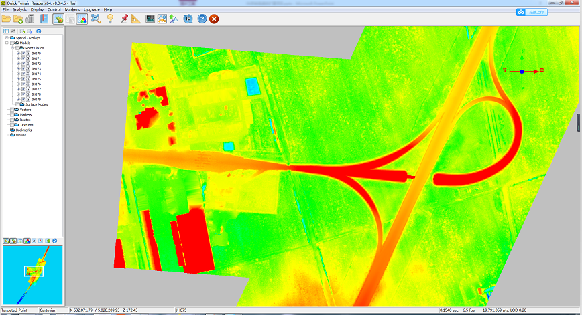582x315 pixels.
Task: Select the Surface Models tree item
Action: click(x=36, y=104)
